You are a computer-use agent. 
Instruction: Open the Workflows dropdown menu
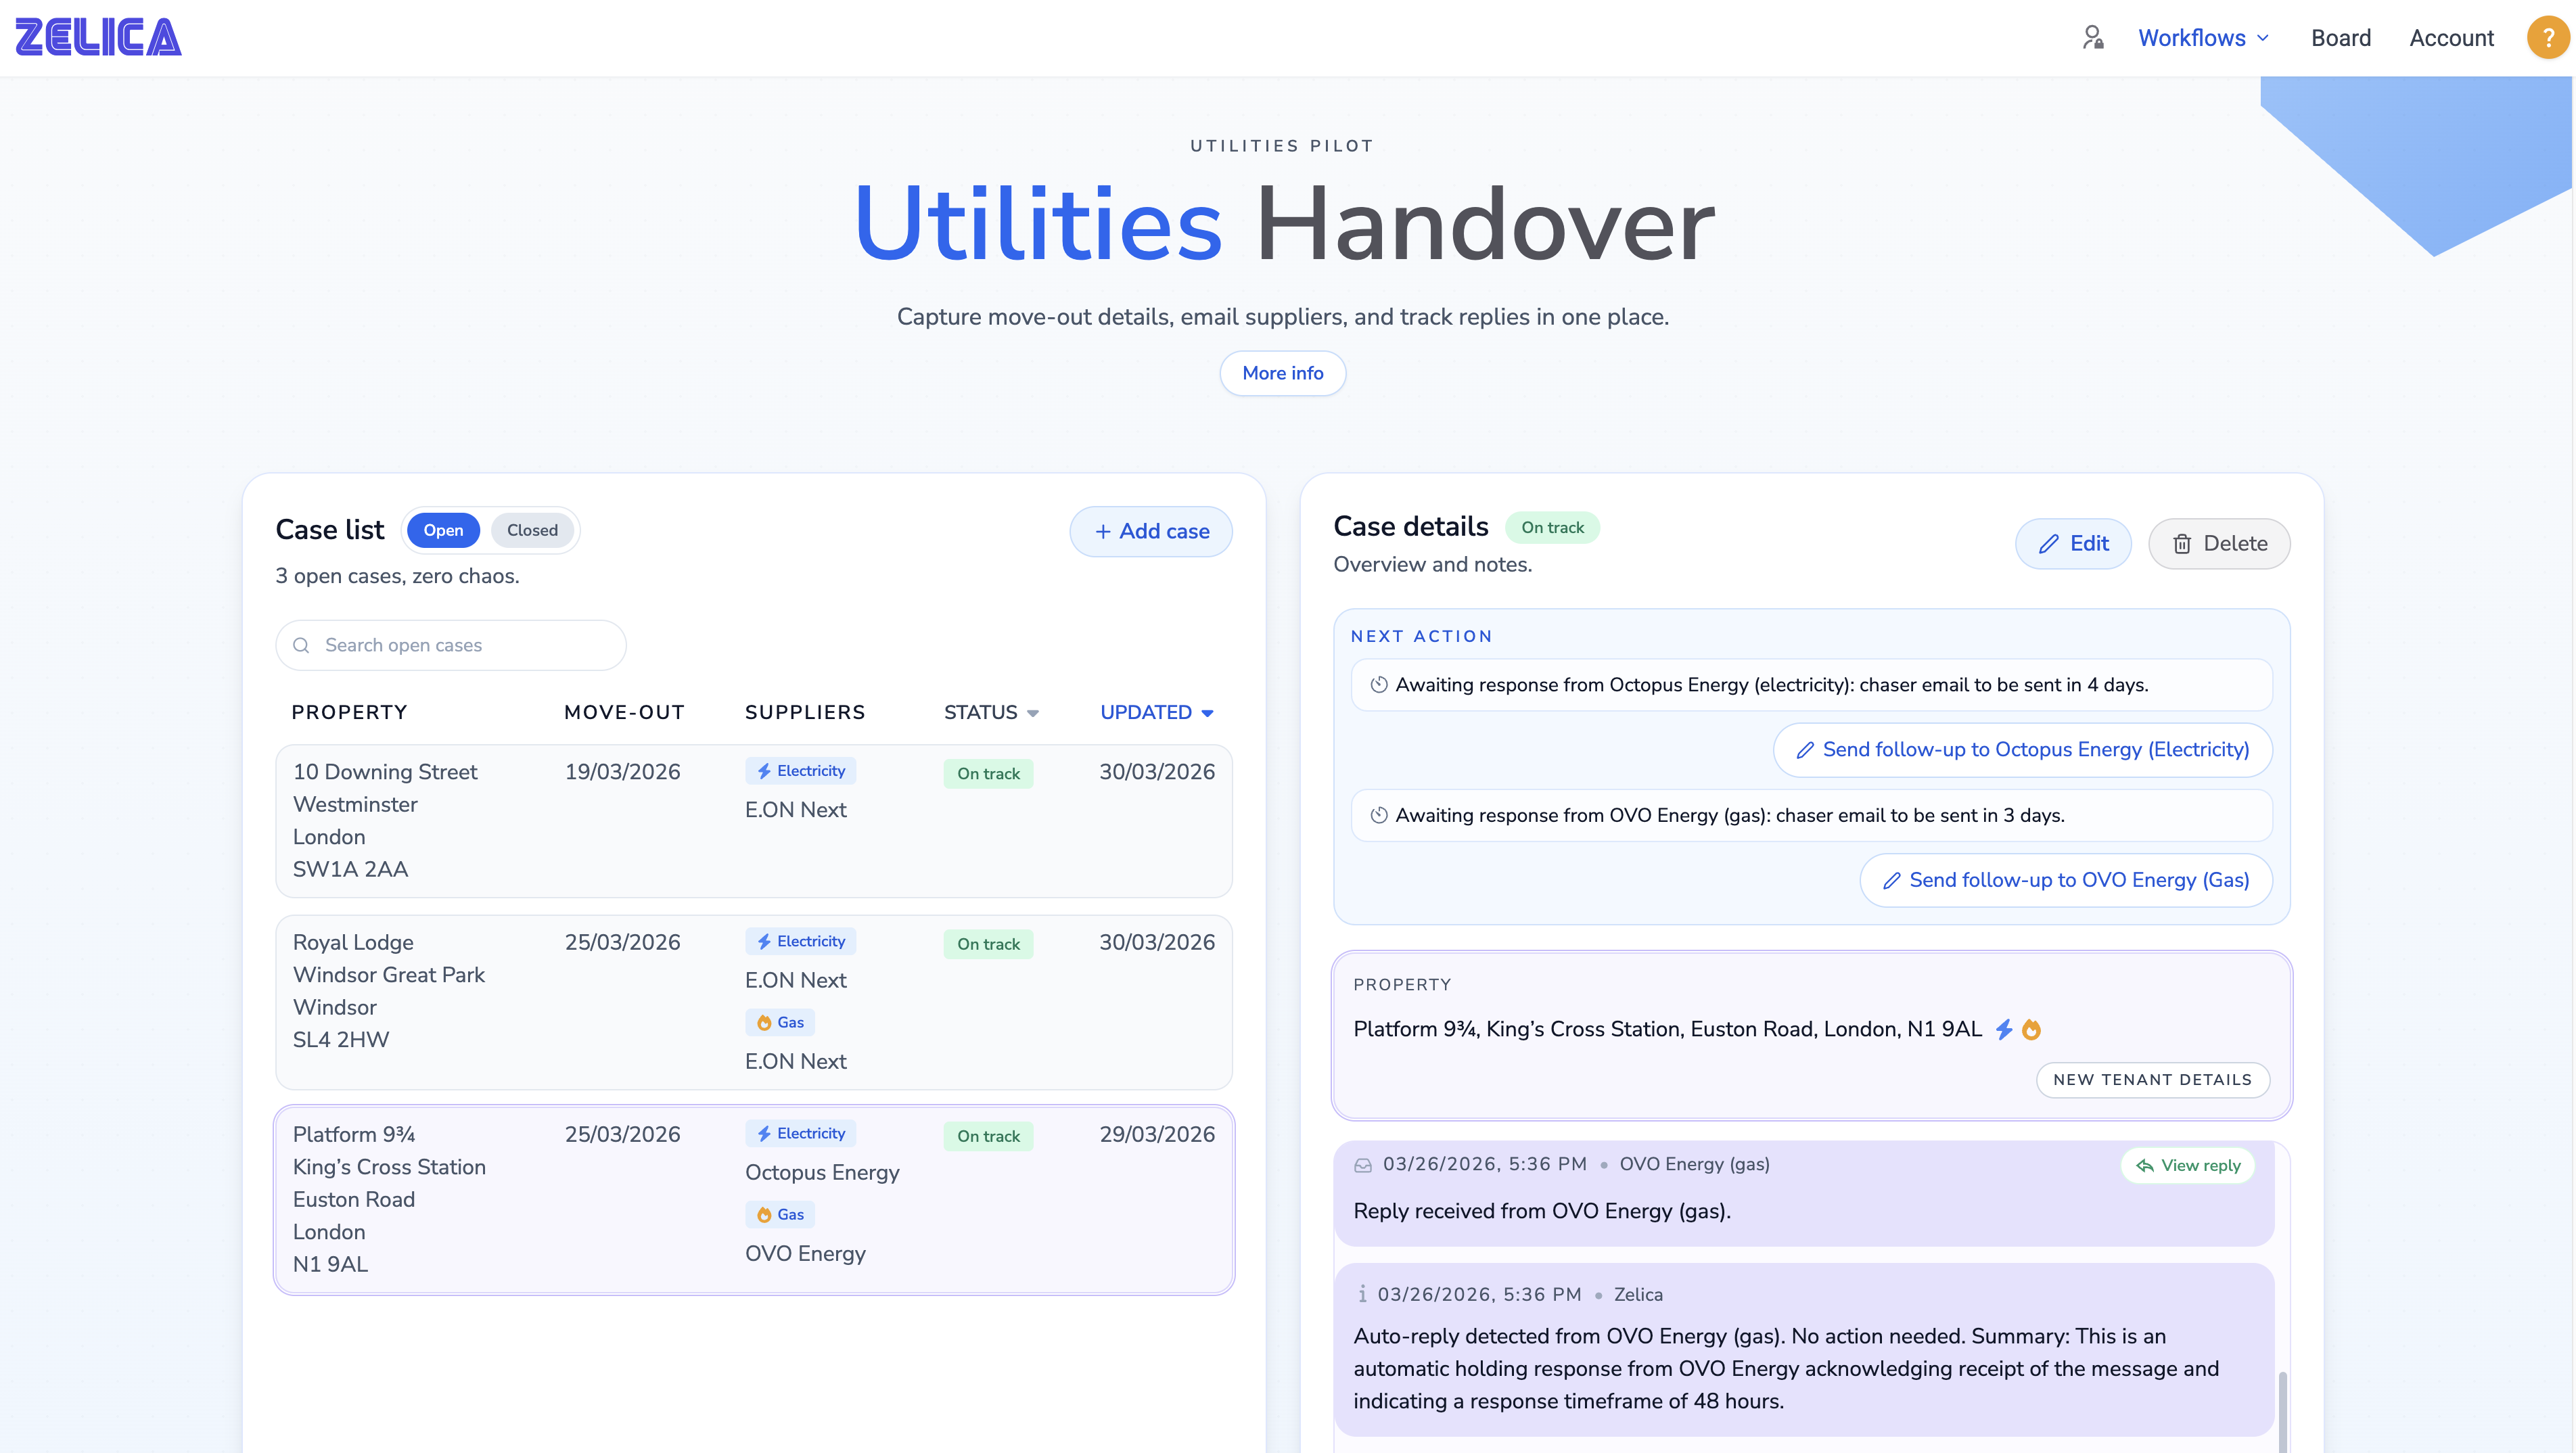click(2203, 38)
